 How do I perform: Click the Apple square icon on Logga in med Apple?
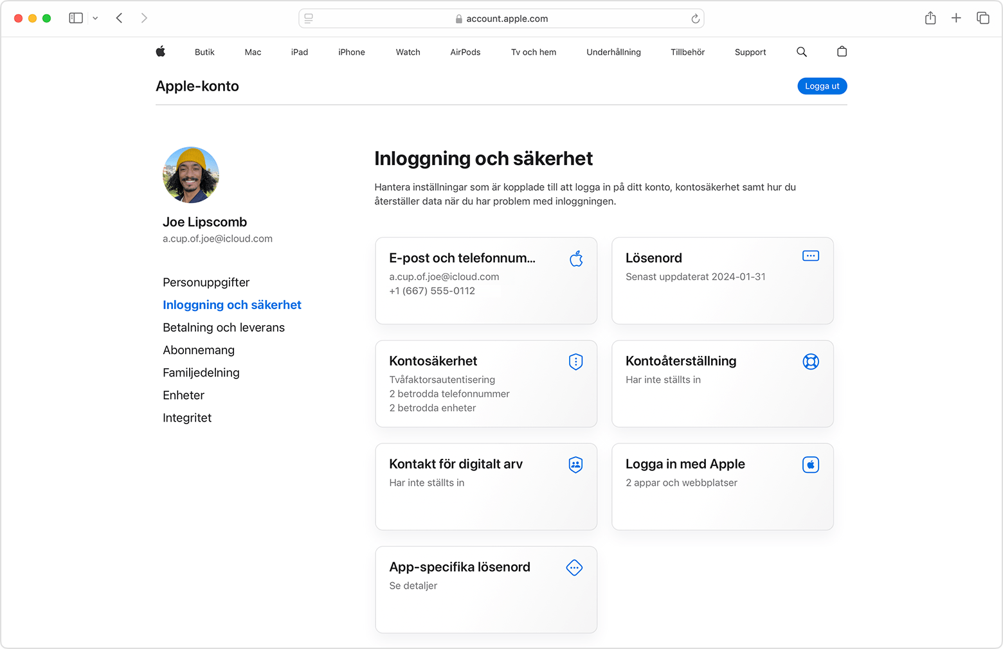click(x=811, y=465)
